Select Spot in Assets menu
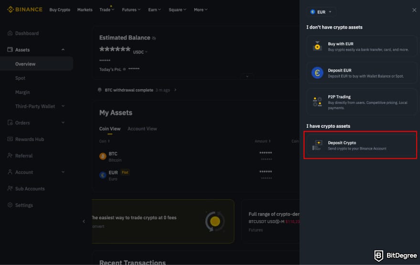This screenshot has width=420, height=265. coord(21,78)
